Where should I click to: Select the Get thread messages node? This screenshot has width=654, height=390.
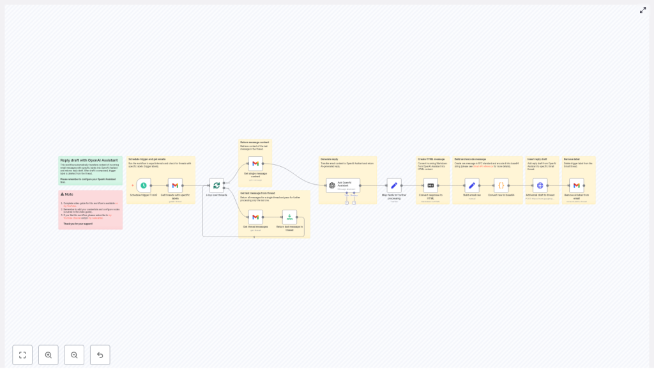point(255,217)
